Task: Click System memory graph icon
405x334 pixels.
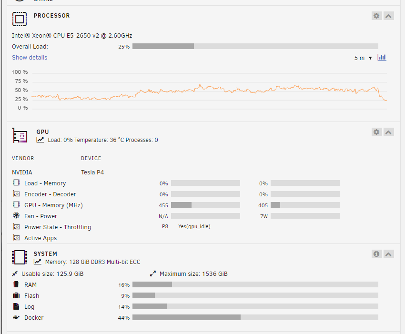Action: click(x=38, y=262)
